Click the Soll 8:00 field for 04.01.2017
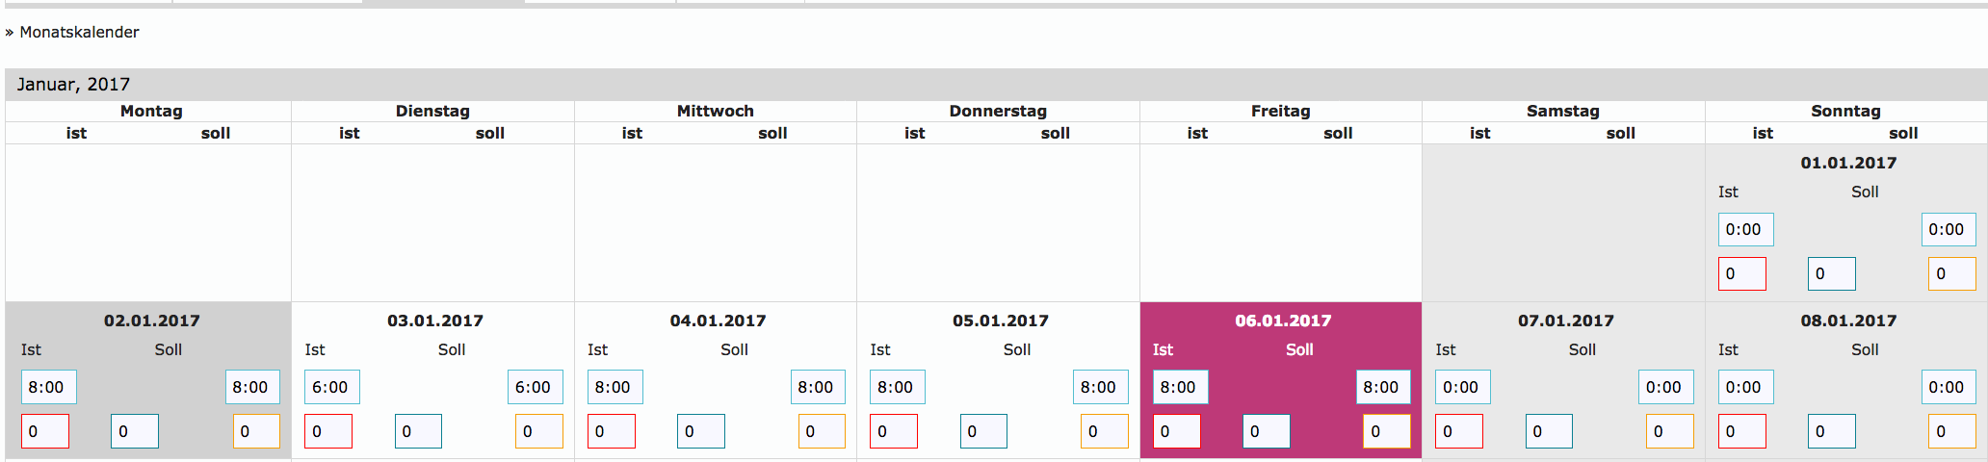Image resolution: width=1988 pixels, height=462 pixels. (818, 387)
